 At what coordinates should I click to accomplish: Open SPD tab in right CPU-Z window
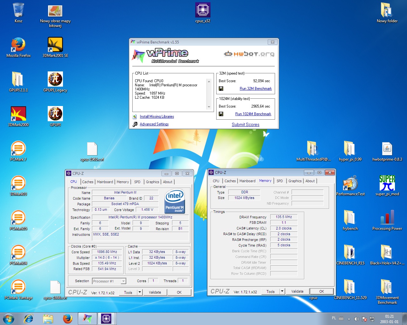(280, 181)
